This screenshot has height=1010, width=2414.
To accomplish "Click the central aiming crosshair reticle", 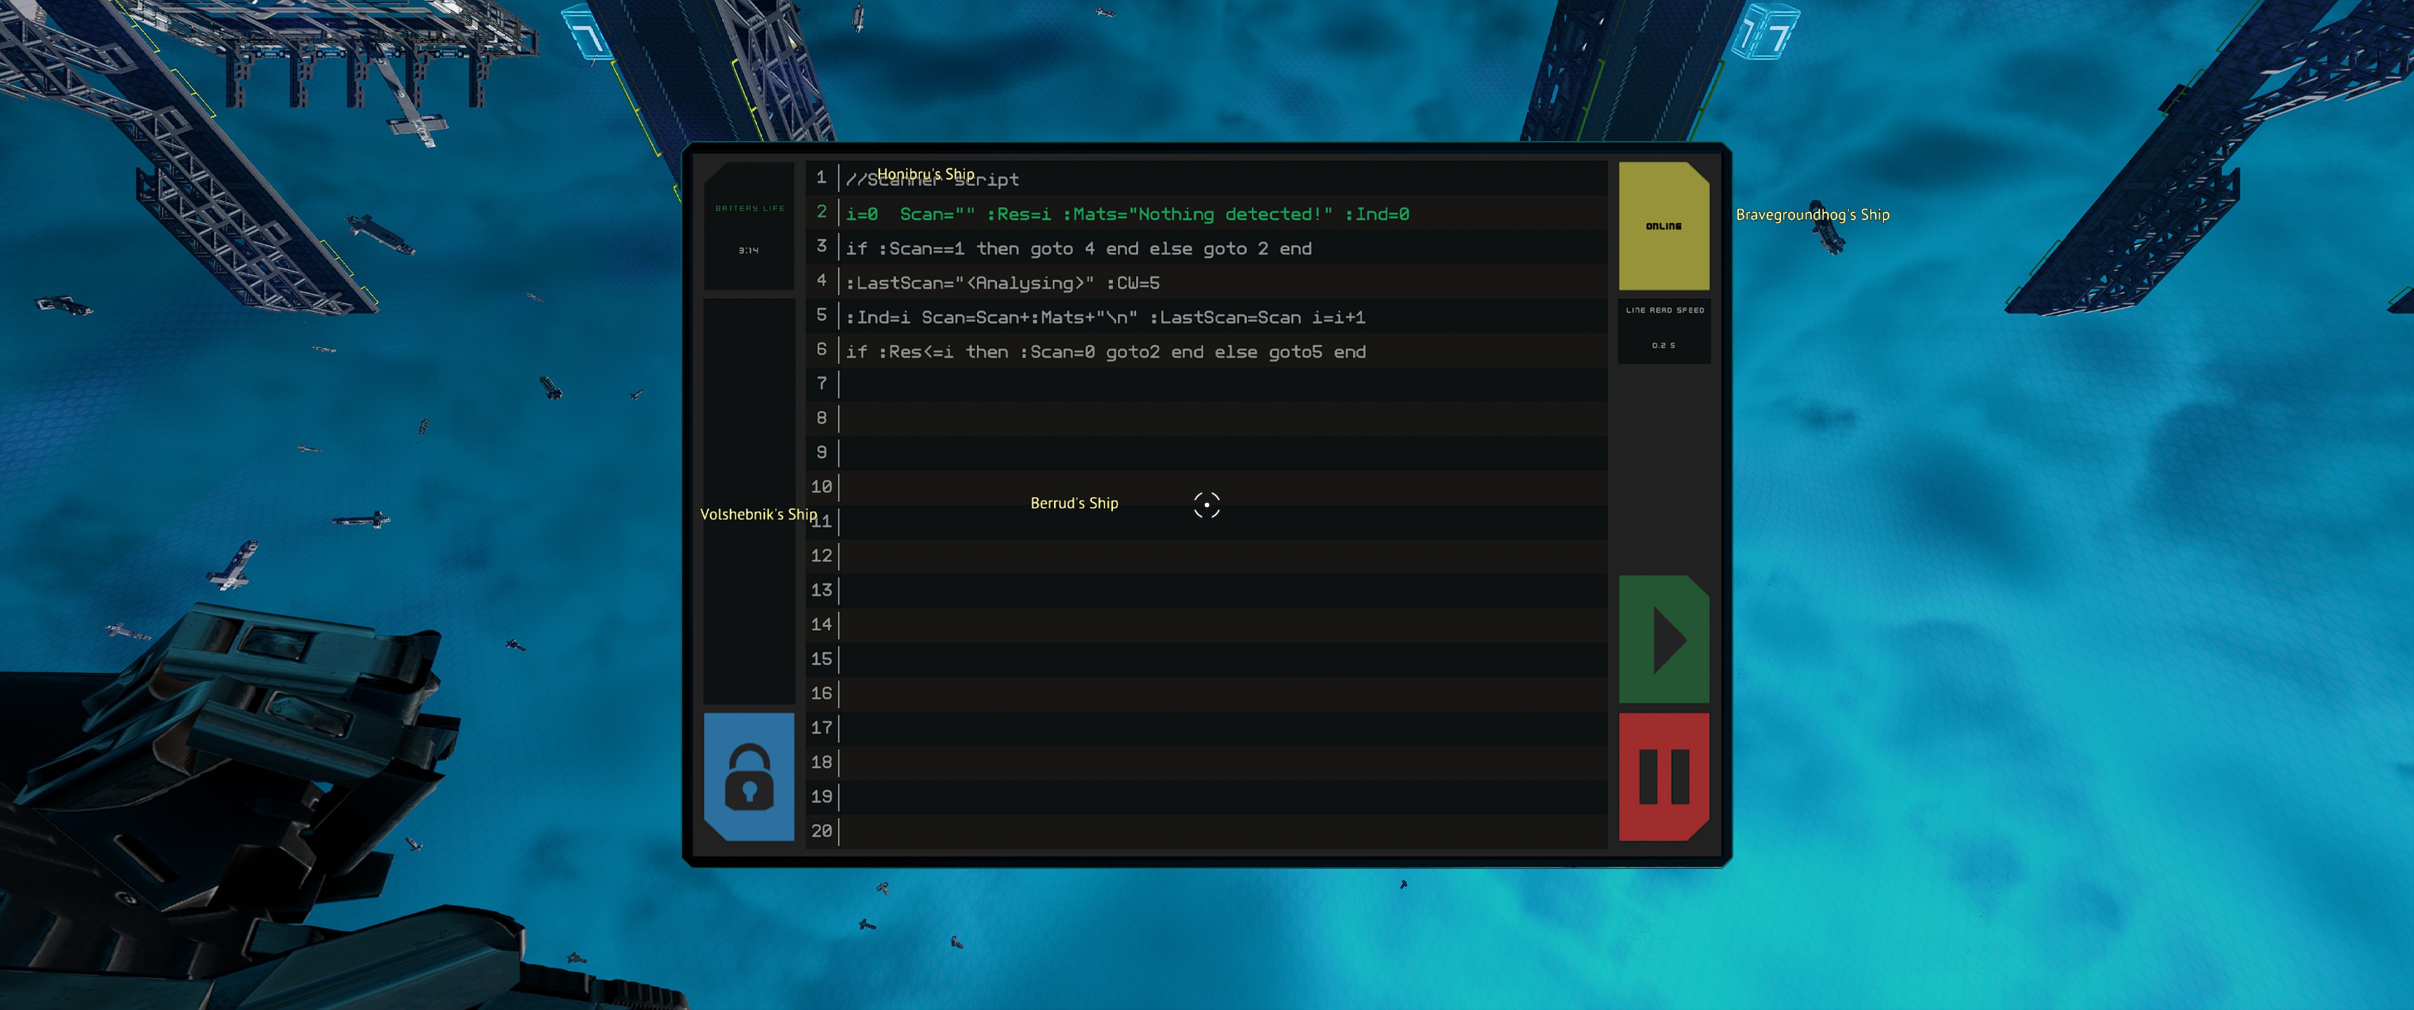I will pyautogui.click(x=1206, y=505).
